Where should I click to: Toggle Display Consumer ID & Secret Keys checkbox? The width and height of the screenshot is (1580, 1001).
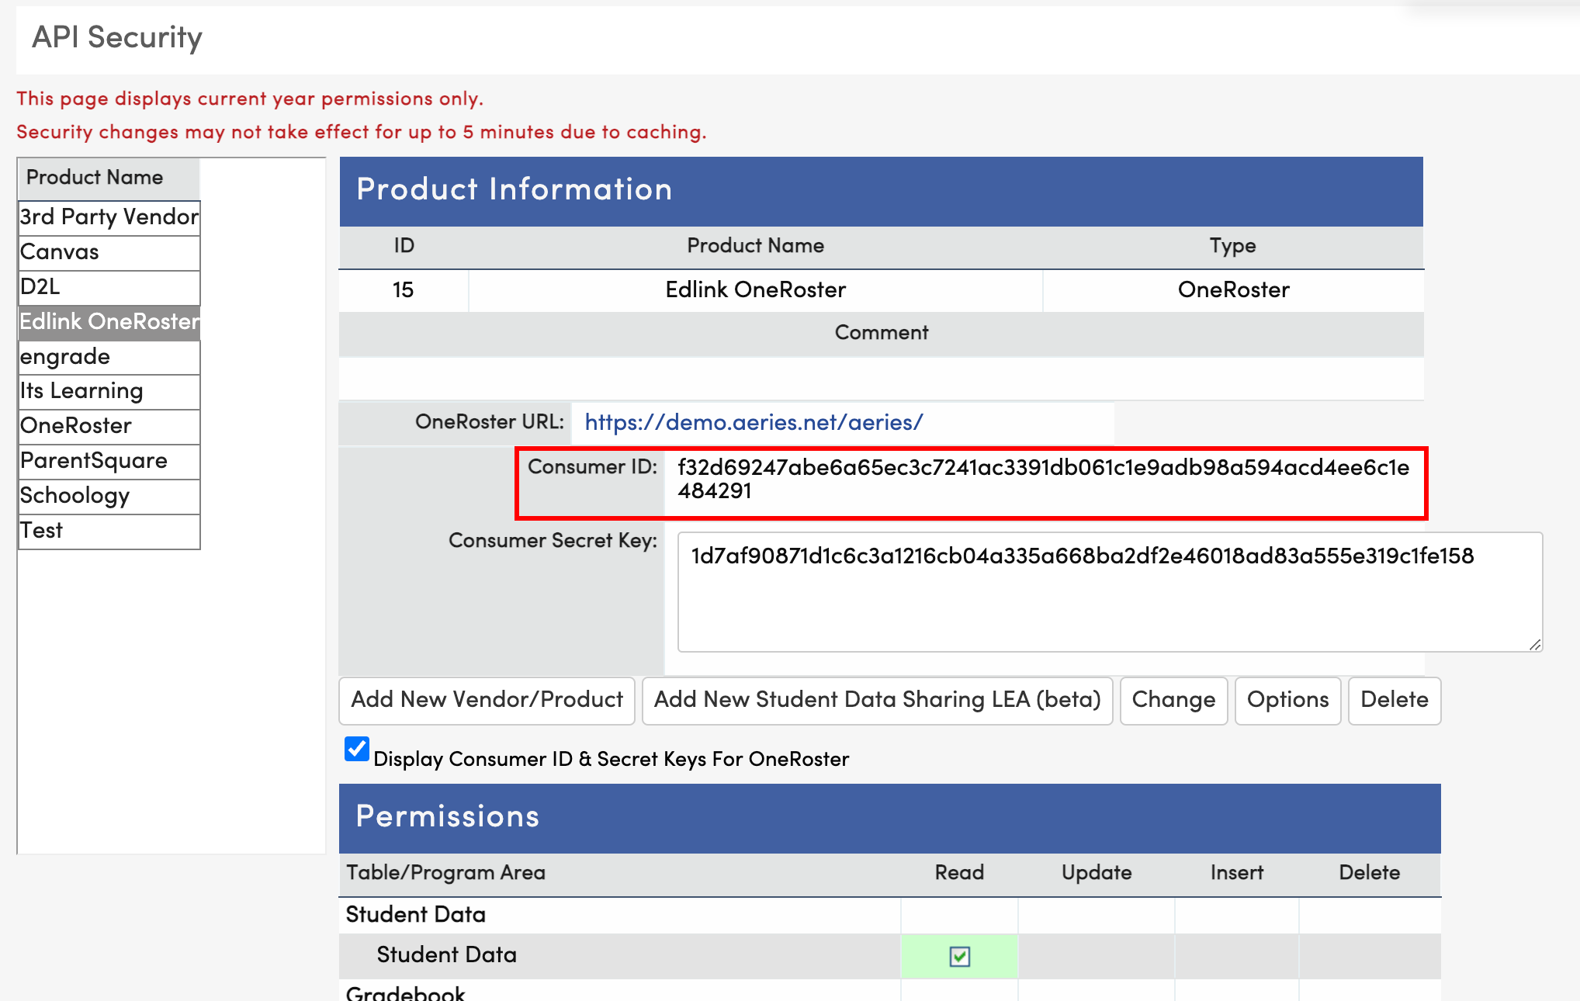tap(357, 750)
